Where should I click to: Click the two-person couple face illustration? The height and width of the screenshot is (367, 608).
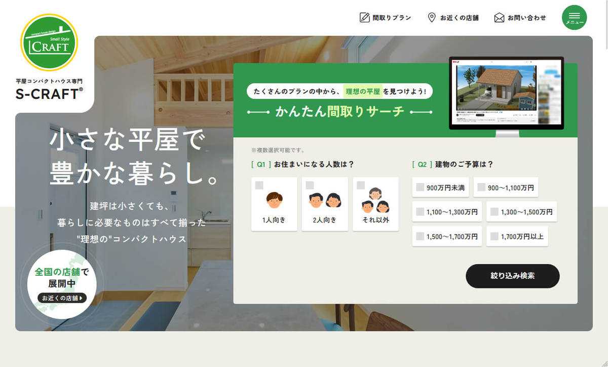point(325,201)
